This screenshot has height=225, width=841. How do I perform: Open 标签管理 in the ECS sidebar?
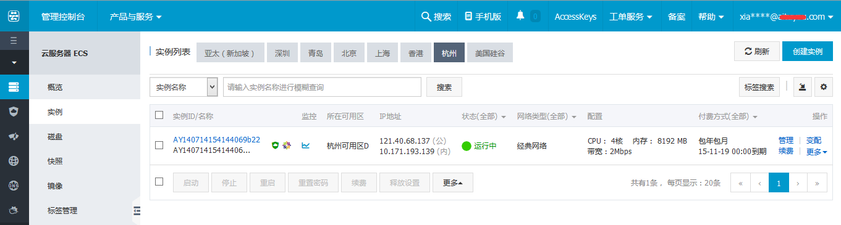pos(85,210)
